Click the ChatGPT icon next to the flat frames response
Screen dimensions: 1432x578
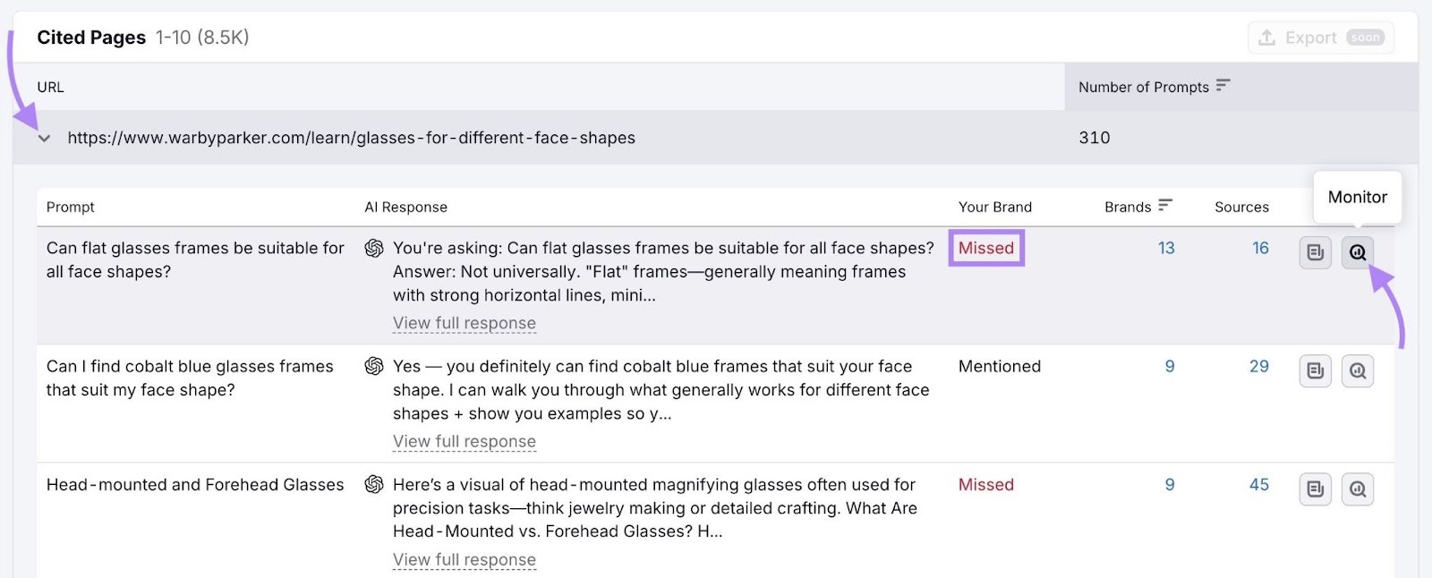pyautogui.click(x=373, y=248)
